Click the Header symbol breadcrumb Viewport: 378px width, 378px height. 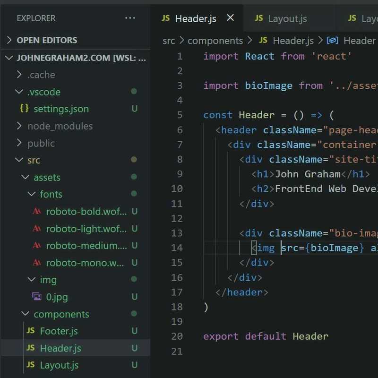360,41
